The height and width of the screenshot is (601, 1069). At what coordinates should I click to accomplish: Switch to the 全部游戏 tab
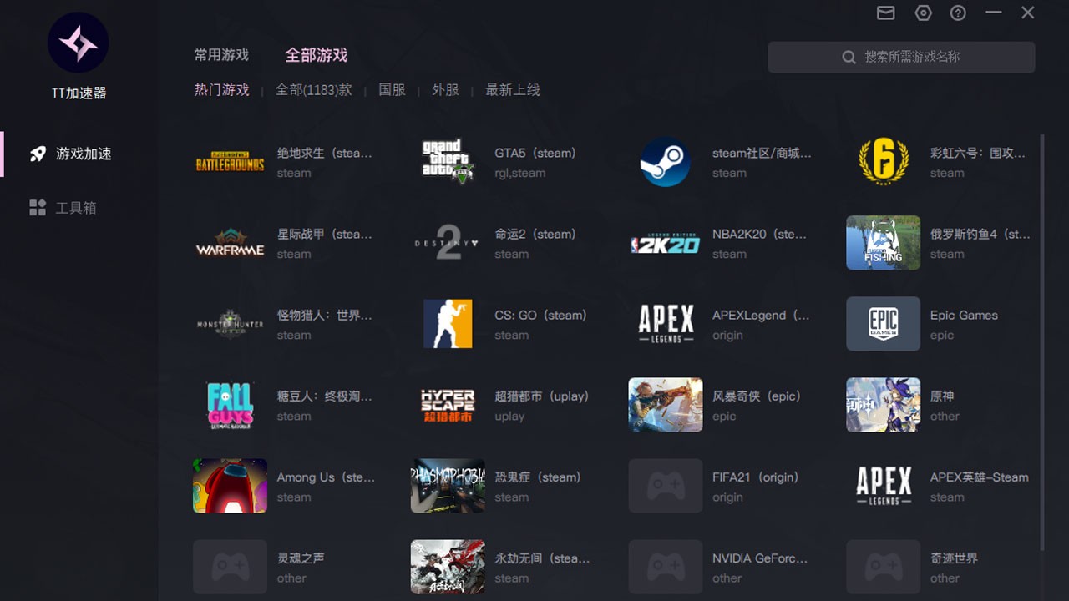[x=317, y=55]
